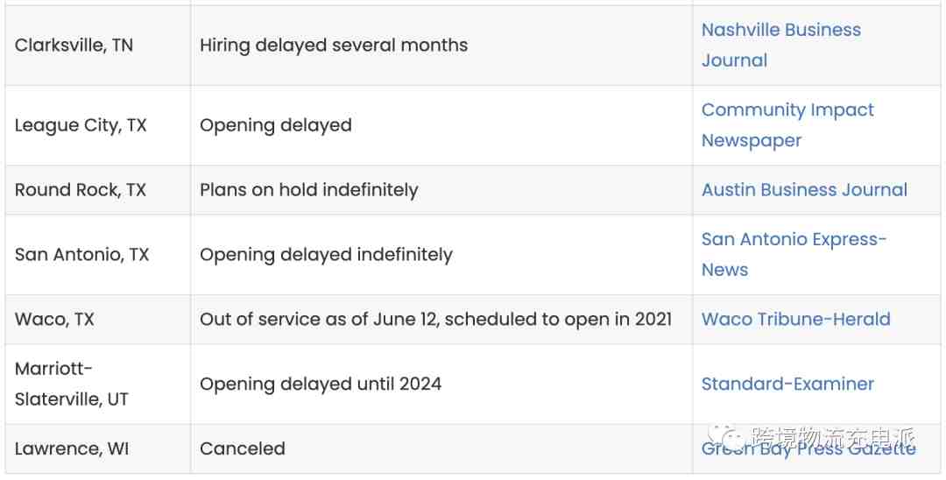Click the "Hiring delayed several months" text
This screenshot has width=946, height=480.
334,46
